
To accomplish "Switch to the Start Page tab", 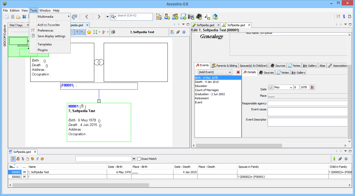I will click(16, 25).
